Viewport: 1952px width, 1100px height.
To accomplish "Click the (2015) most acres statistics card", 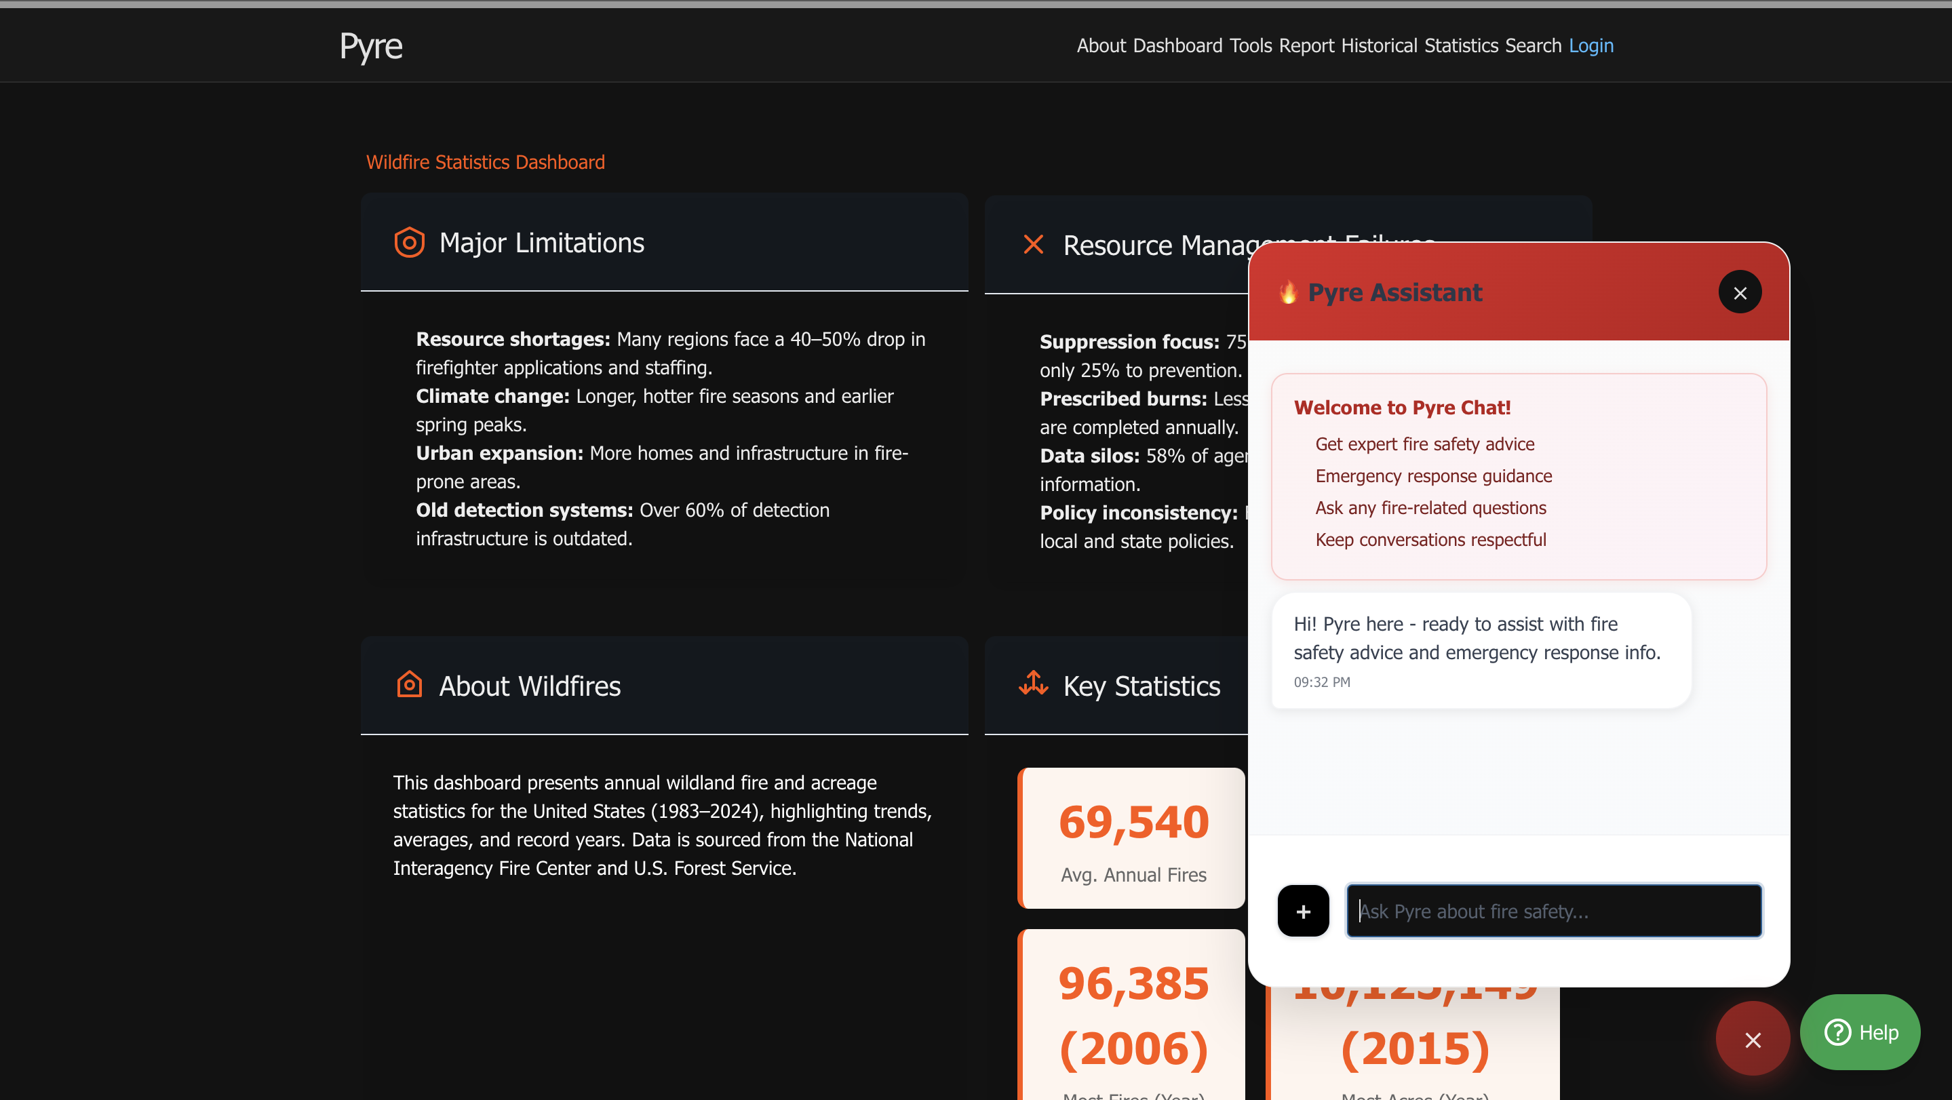I will pyautogui.click(x=1414, y=1043).
